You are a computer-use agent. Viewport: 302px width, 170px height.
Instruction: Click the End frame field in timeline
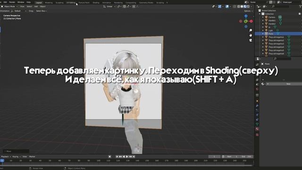[x=246, y=157]
